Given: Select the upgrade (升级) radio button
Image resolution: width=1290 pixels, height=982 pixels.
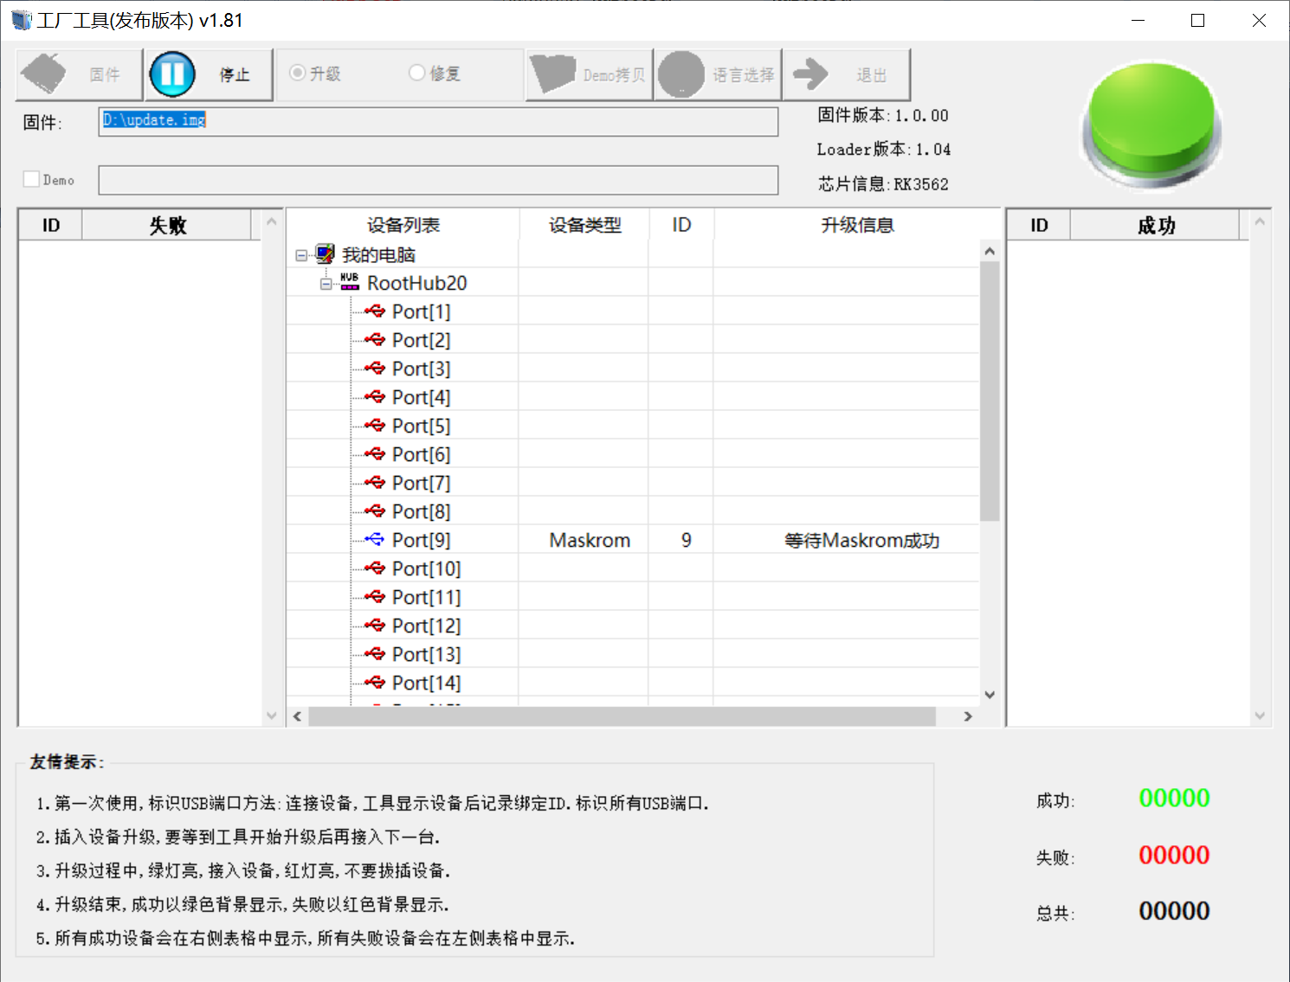Looking at the screenshot, I should click(x=297, y=74).
